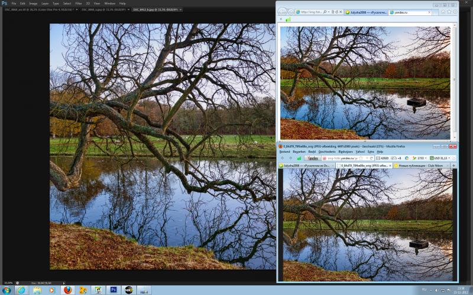The height and width of the screenshot is (295, 473).
Task: Open a new tab with the Firefox plus button
Action: (x=453, y=166)
